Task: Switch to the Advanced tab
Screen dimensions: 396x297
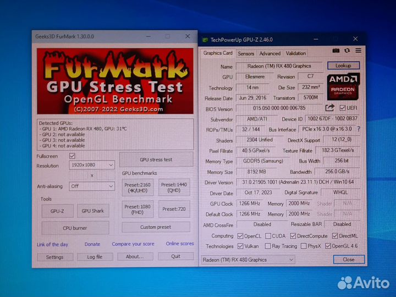Action: tap(270, 53)
